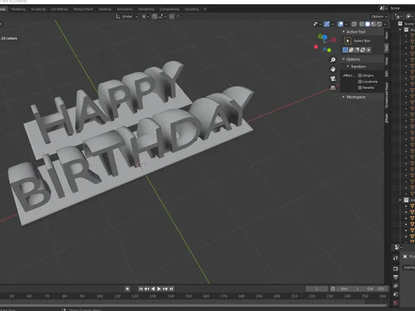Screen dimensions: 415x311
Task: Open the Global orientation dropdown
Action: pos(127,16)
